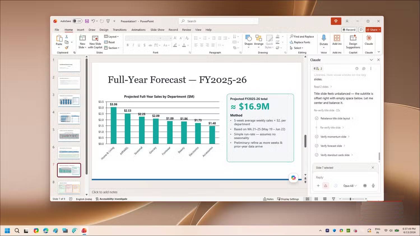Click the Reset slide button

[x=110, y=42]
